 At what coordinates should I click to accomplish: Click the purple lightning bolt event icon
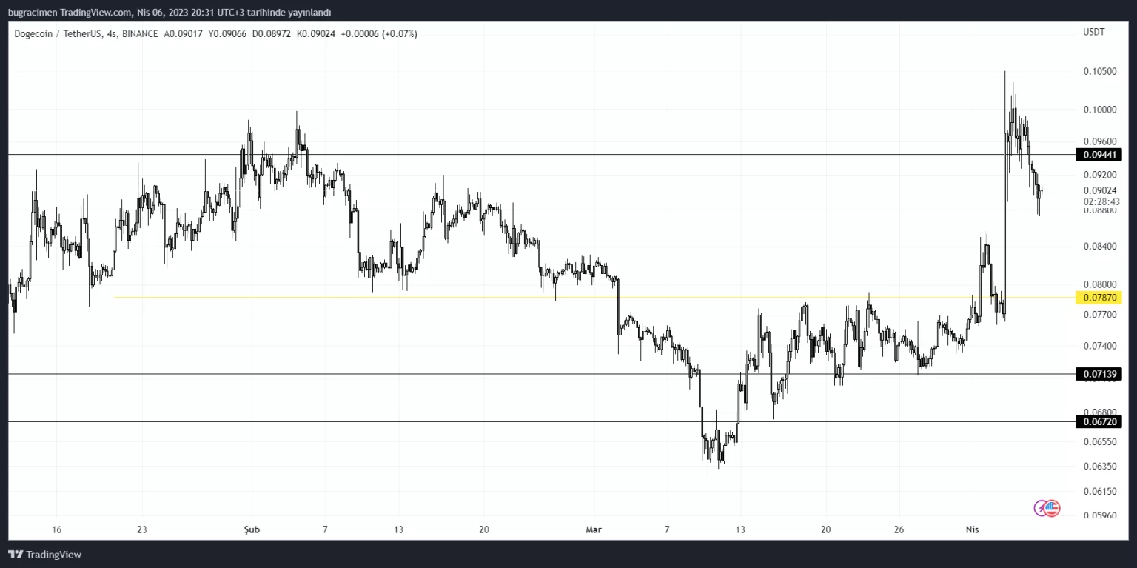1041,508
